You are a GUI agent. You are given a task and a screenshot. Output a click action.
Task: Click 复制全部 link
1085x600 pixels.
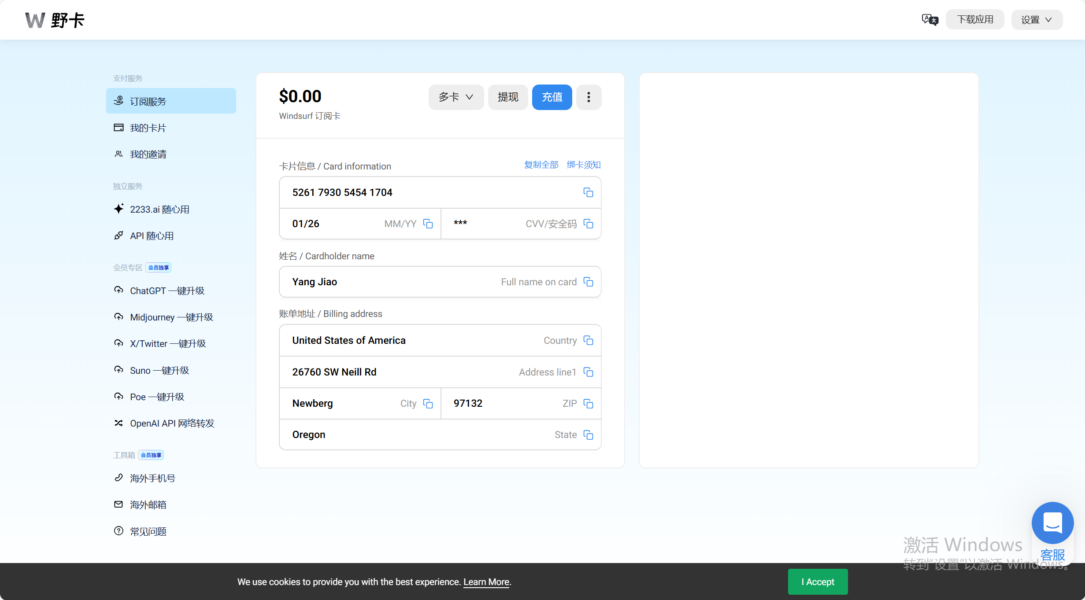pos(541,165)
